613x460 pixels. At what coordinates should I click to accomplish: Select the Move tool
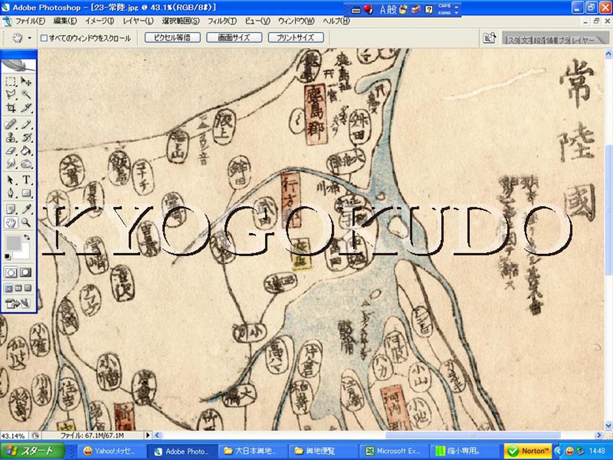(x=26, y=81)
